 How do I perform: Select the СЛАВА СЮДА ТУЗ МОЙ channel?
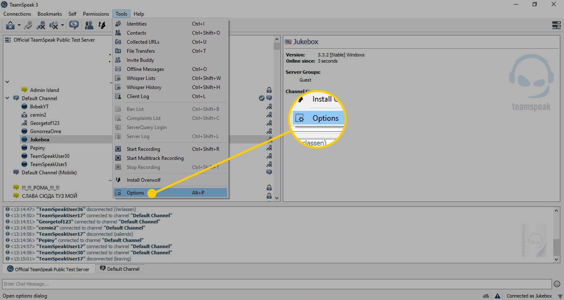[49, 196]
